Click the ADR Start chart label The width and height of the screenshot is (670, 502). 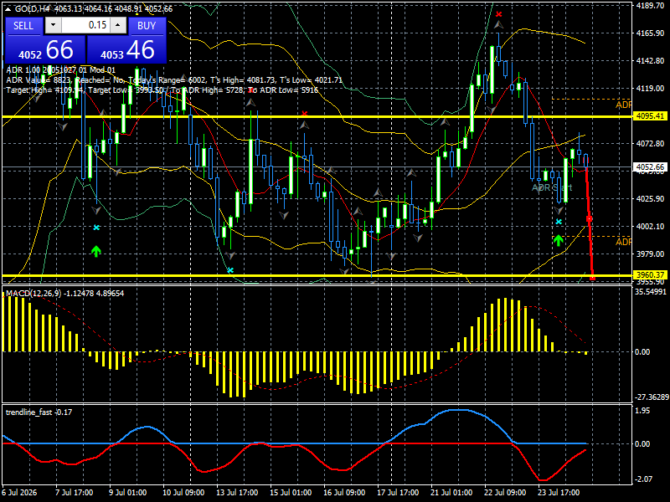pyautogui.click(x=552, y=187)
